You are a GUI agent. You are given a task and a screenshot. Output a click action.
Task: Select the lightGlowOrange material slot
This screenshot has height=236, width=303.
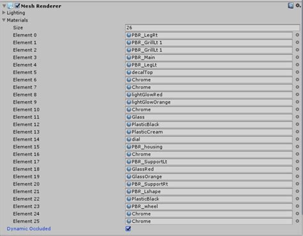click(x=209, y=102)
